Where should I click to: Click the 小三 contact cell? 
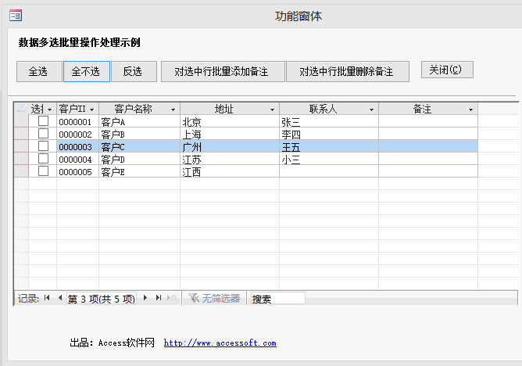(x=329, y=159)
